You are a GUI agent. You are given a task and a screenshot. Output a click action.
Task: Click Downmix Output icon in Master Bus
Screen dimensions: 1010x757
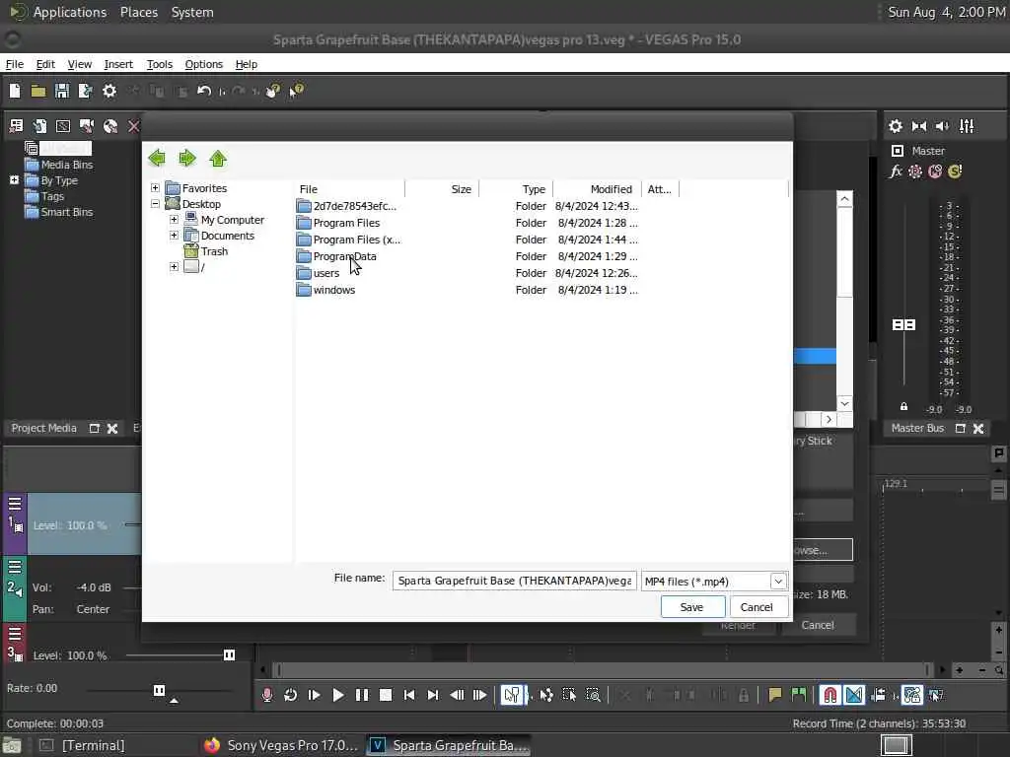coord(919,126)
